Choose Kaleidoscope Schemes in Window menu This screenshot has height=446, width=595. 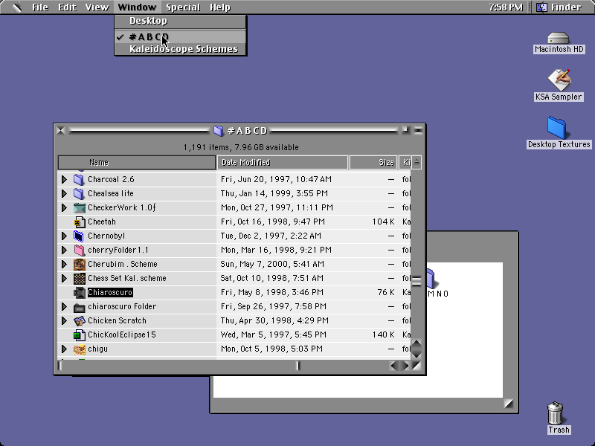click(x=181, y=49)
